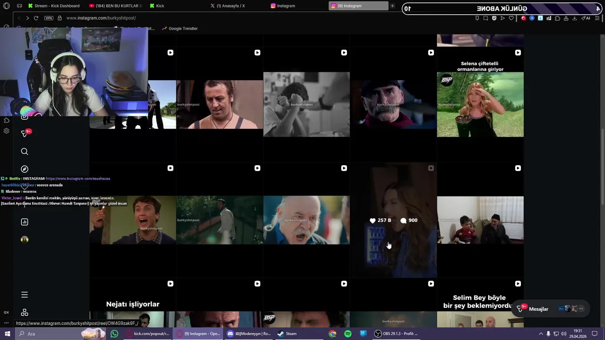Click the site lock security icon
Viewport: 605px width, 340px height.
[x=60, y=18]
